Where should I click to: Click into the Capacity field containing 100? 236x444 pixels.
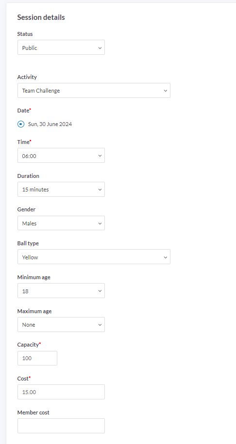pos(37,358)
